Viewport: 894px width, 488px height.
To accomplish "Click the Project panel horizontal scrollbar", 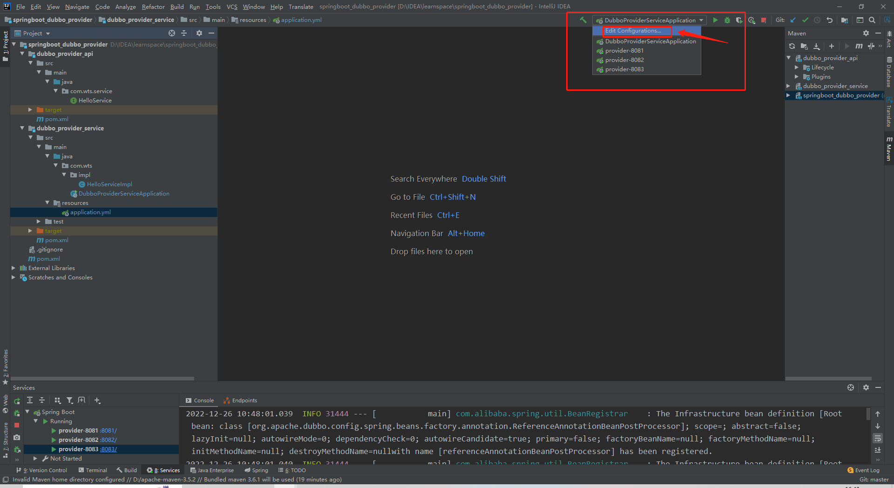I will (x=102, y=379).
